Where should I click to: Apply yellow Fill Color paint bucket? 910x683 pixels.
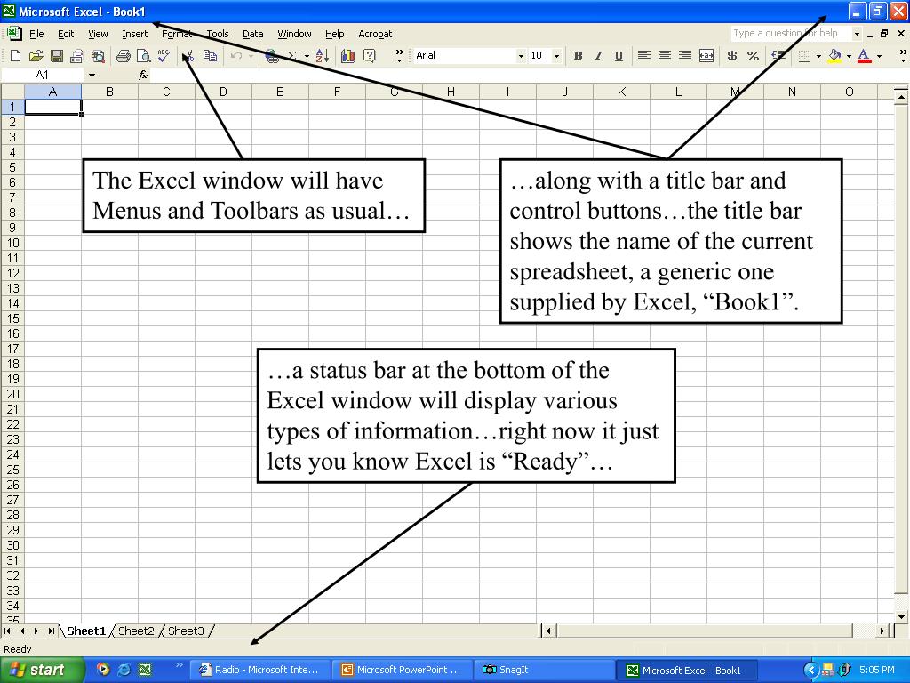point(835,56)
